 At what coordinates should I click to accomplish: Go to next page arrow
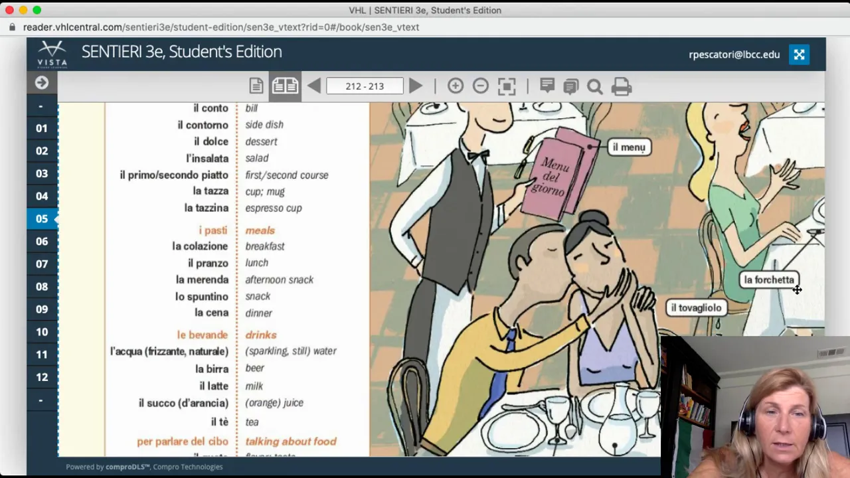pos(416,86)
